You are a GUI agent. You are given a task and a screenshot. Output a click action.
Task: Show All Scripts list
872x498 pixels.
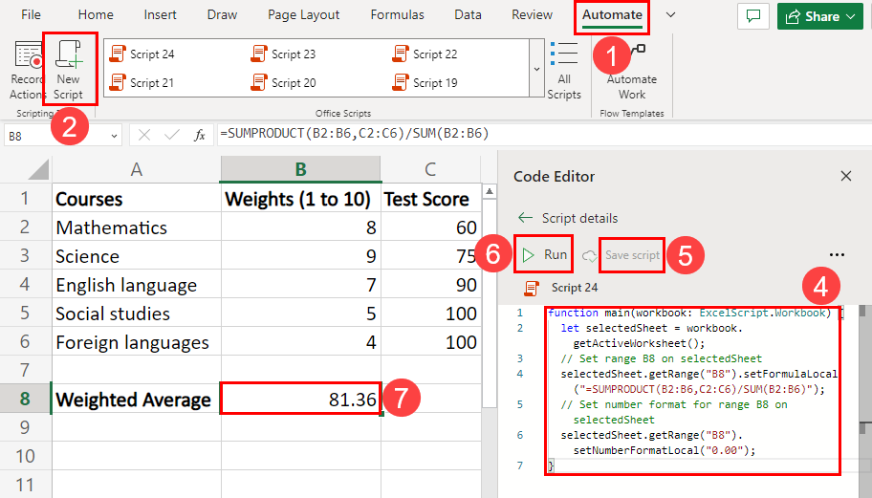click(564, 70)
